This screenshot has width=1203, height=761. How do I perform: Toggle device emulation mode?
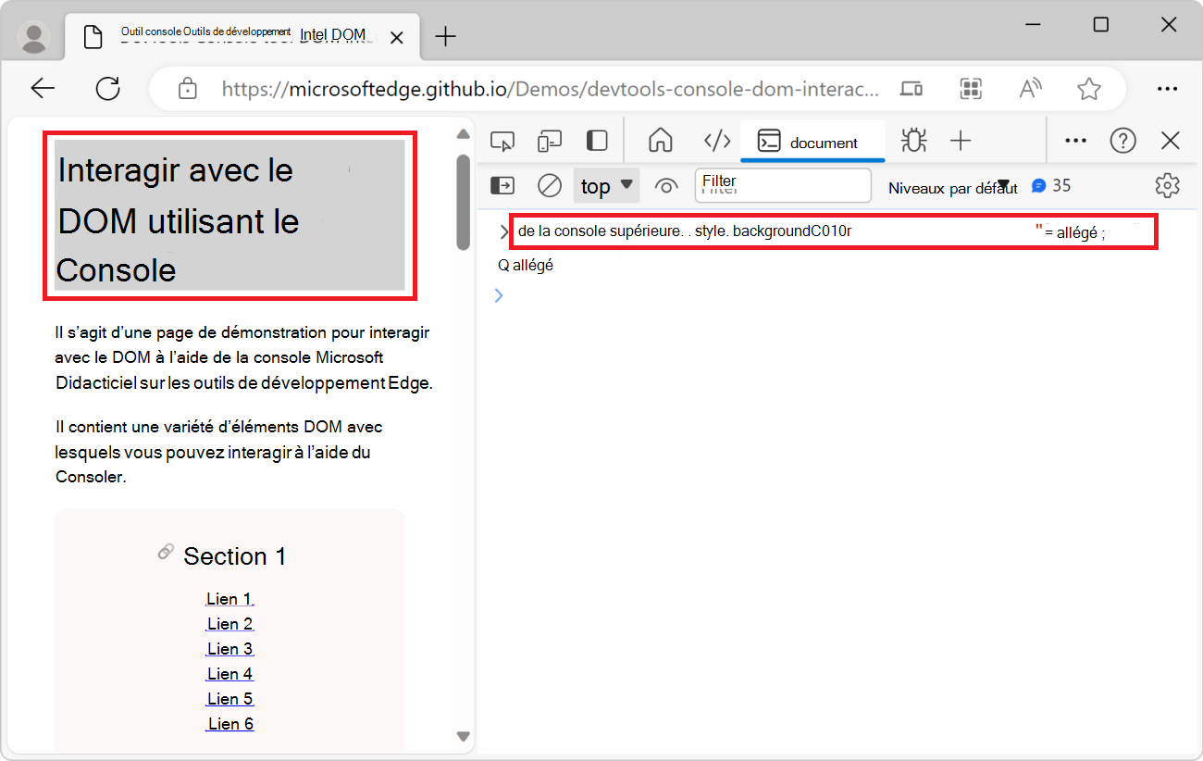pyautogui.click(x=550, y=140)
